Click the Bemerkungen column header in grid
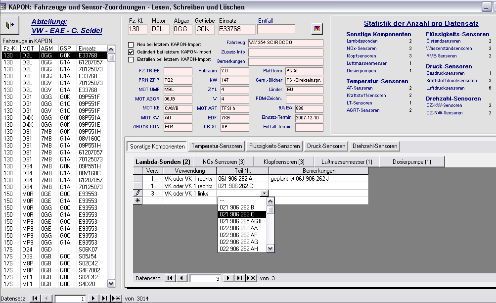 tap(318, 171)
